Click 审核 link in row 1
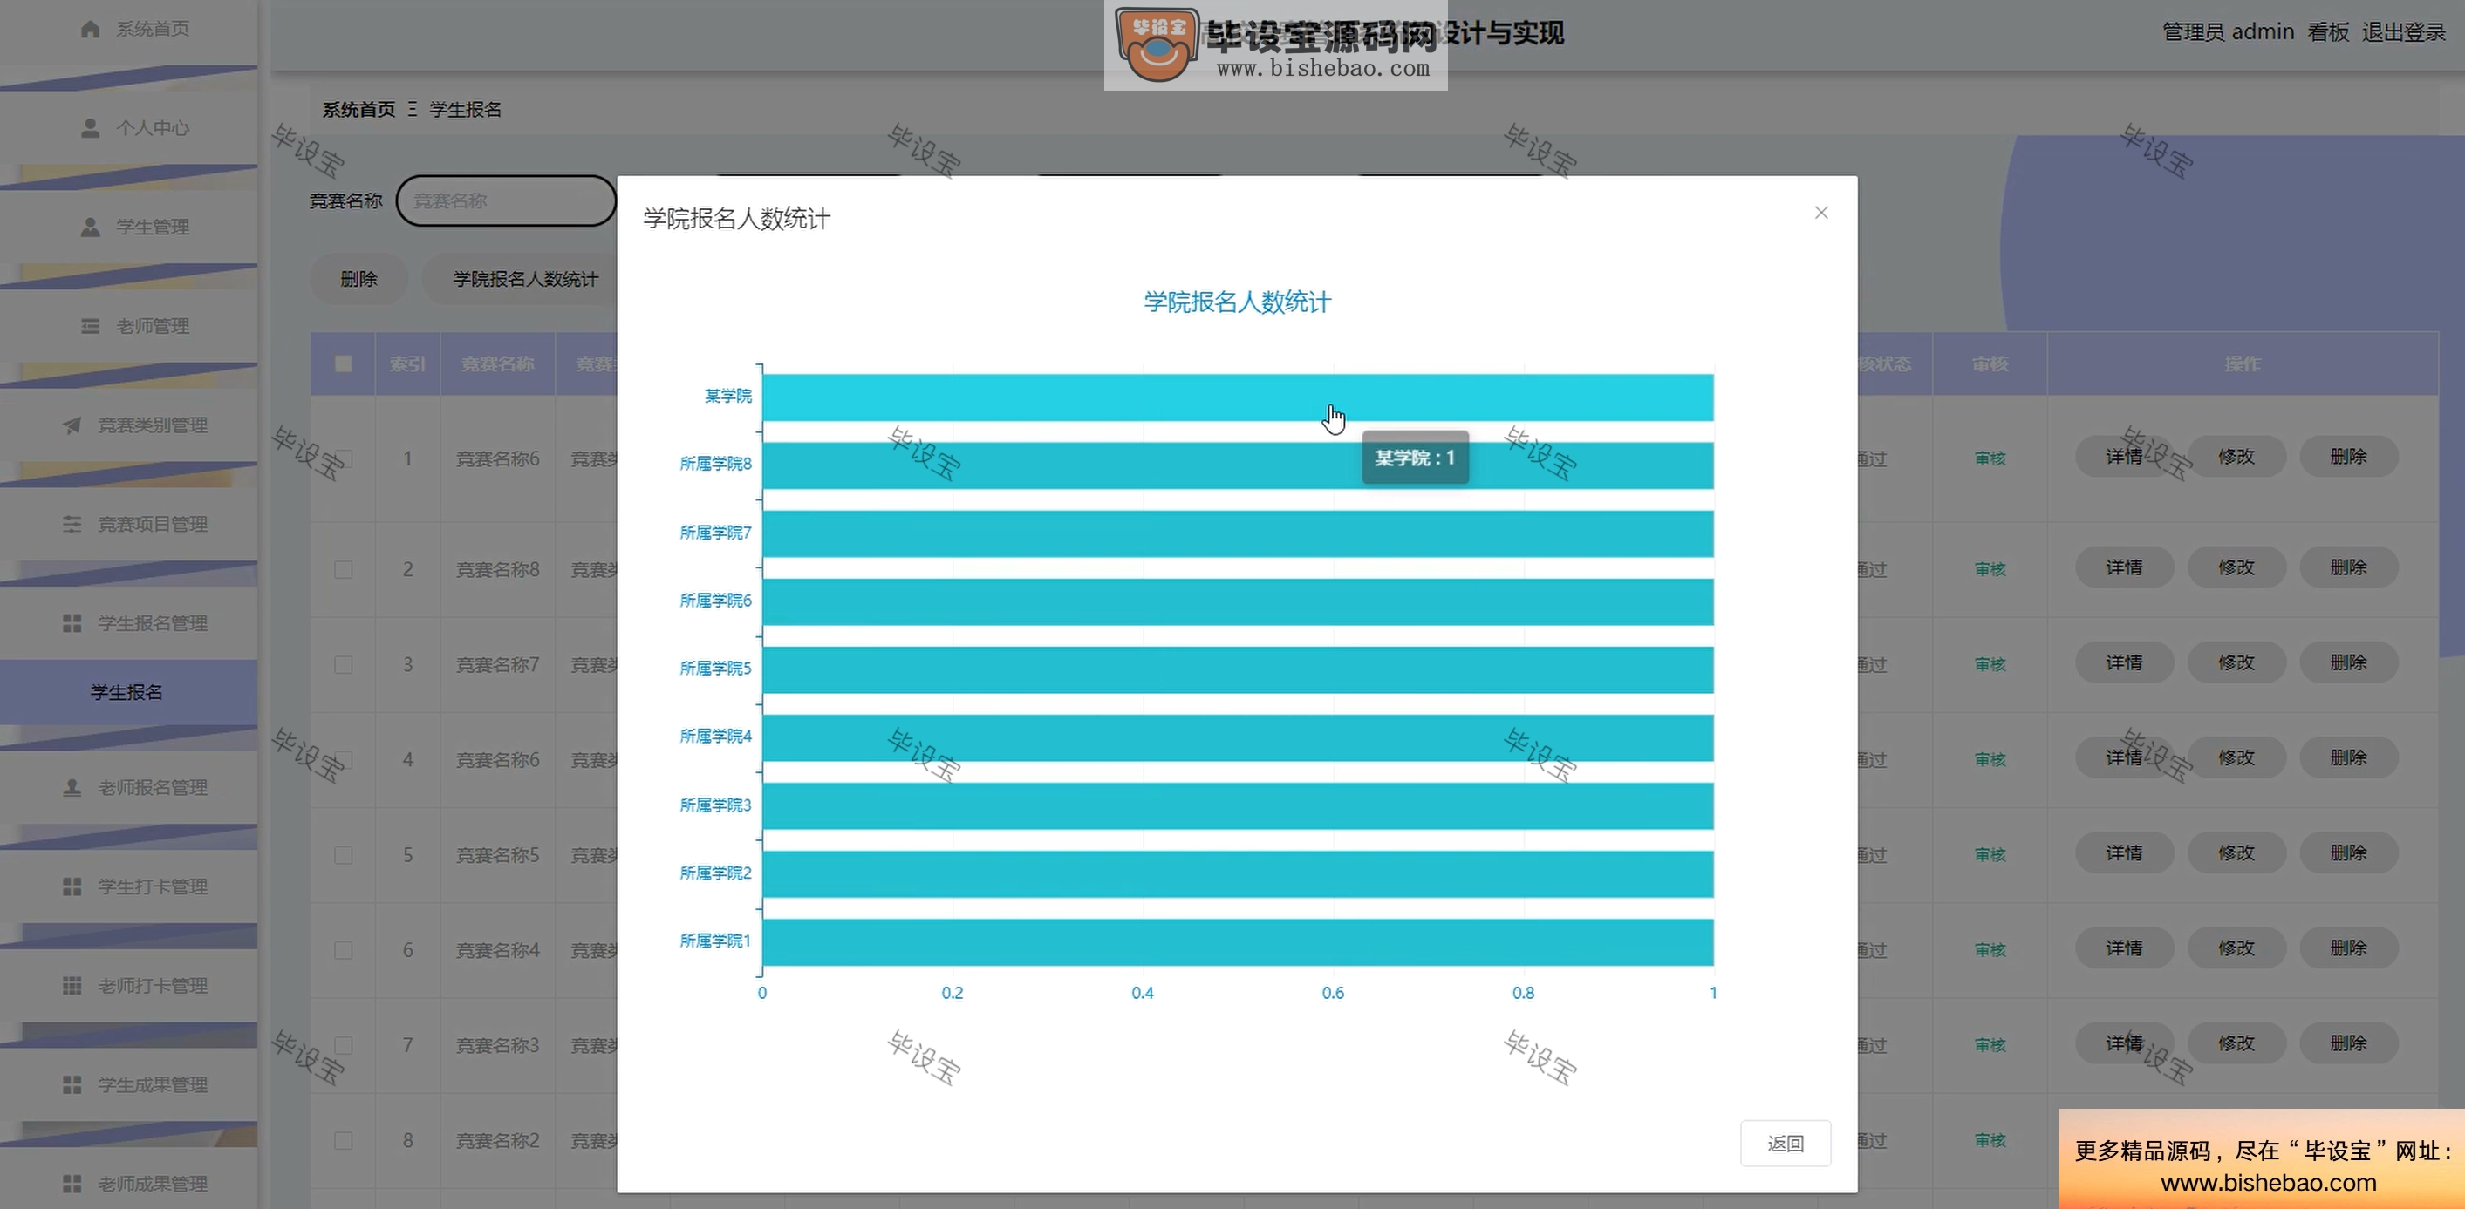2465x1209 pixels. tap(1990, 458)
